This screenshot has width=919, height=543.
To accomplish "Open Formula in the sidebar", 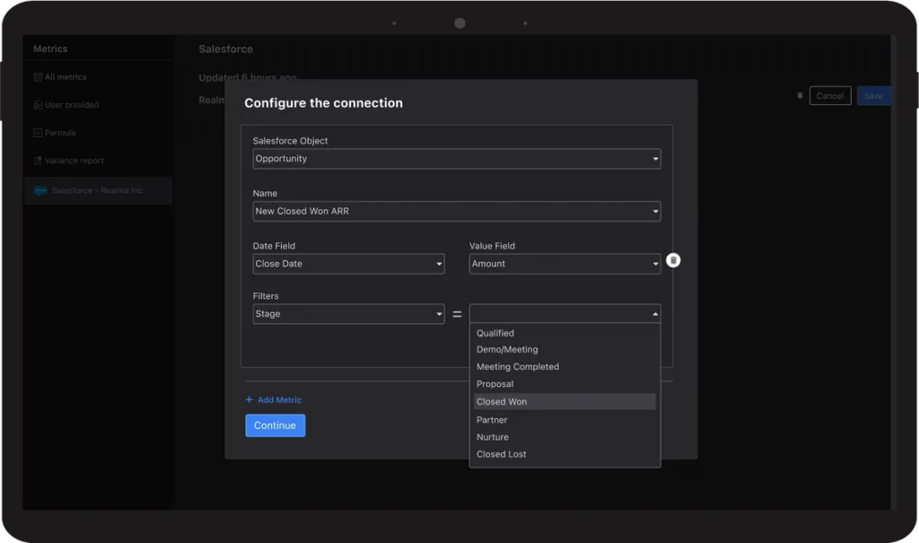I will click(60, 133).
